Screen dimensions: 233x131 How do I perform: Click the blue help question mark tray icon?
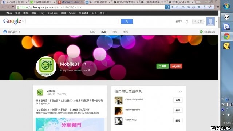[223, 110]
